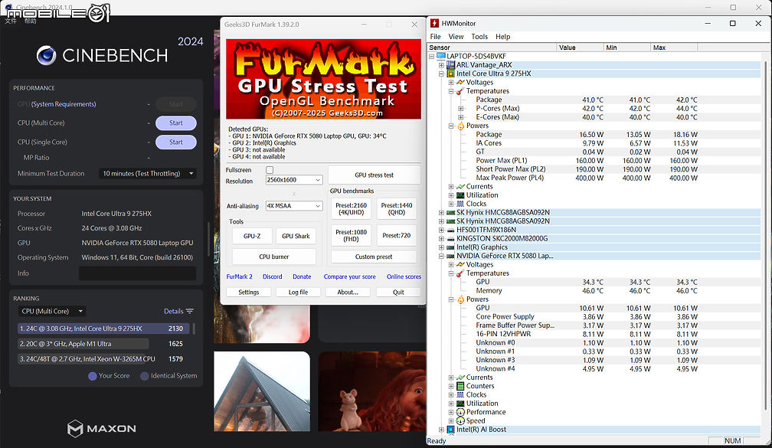Open the ranking Details filter icon
Viewport: 772px width, 448px height.
[190, 311]
